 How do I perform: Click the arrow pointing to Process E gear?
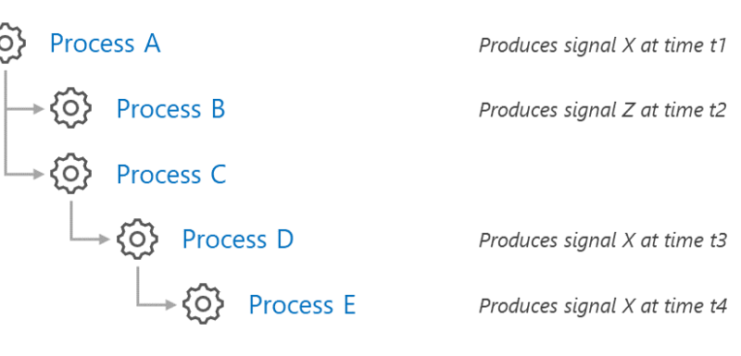tap(157, 305)
